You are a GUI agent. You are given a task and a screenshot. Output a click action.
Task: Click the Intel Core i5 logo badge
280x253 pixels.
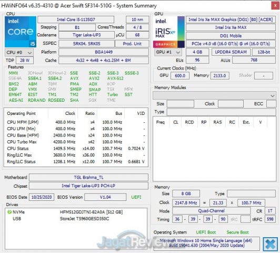[x=21, y=32]
